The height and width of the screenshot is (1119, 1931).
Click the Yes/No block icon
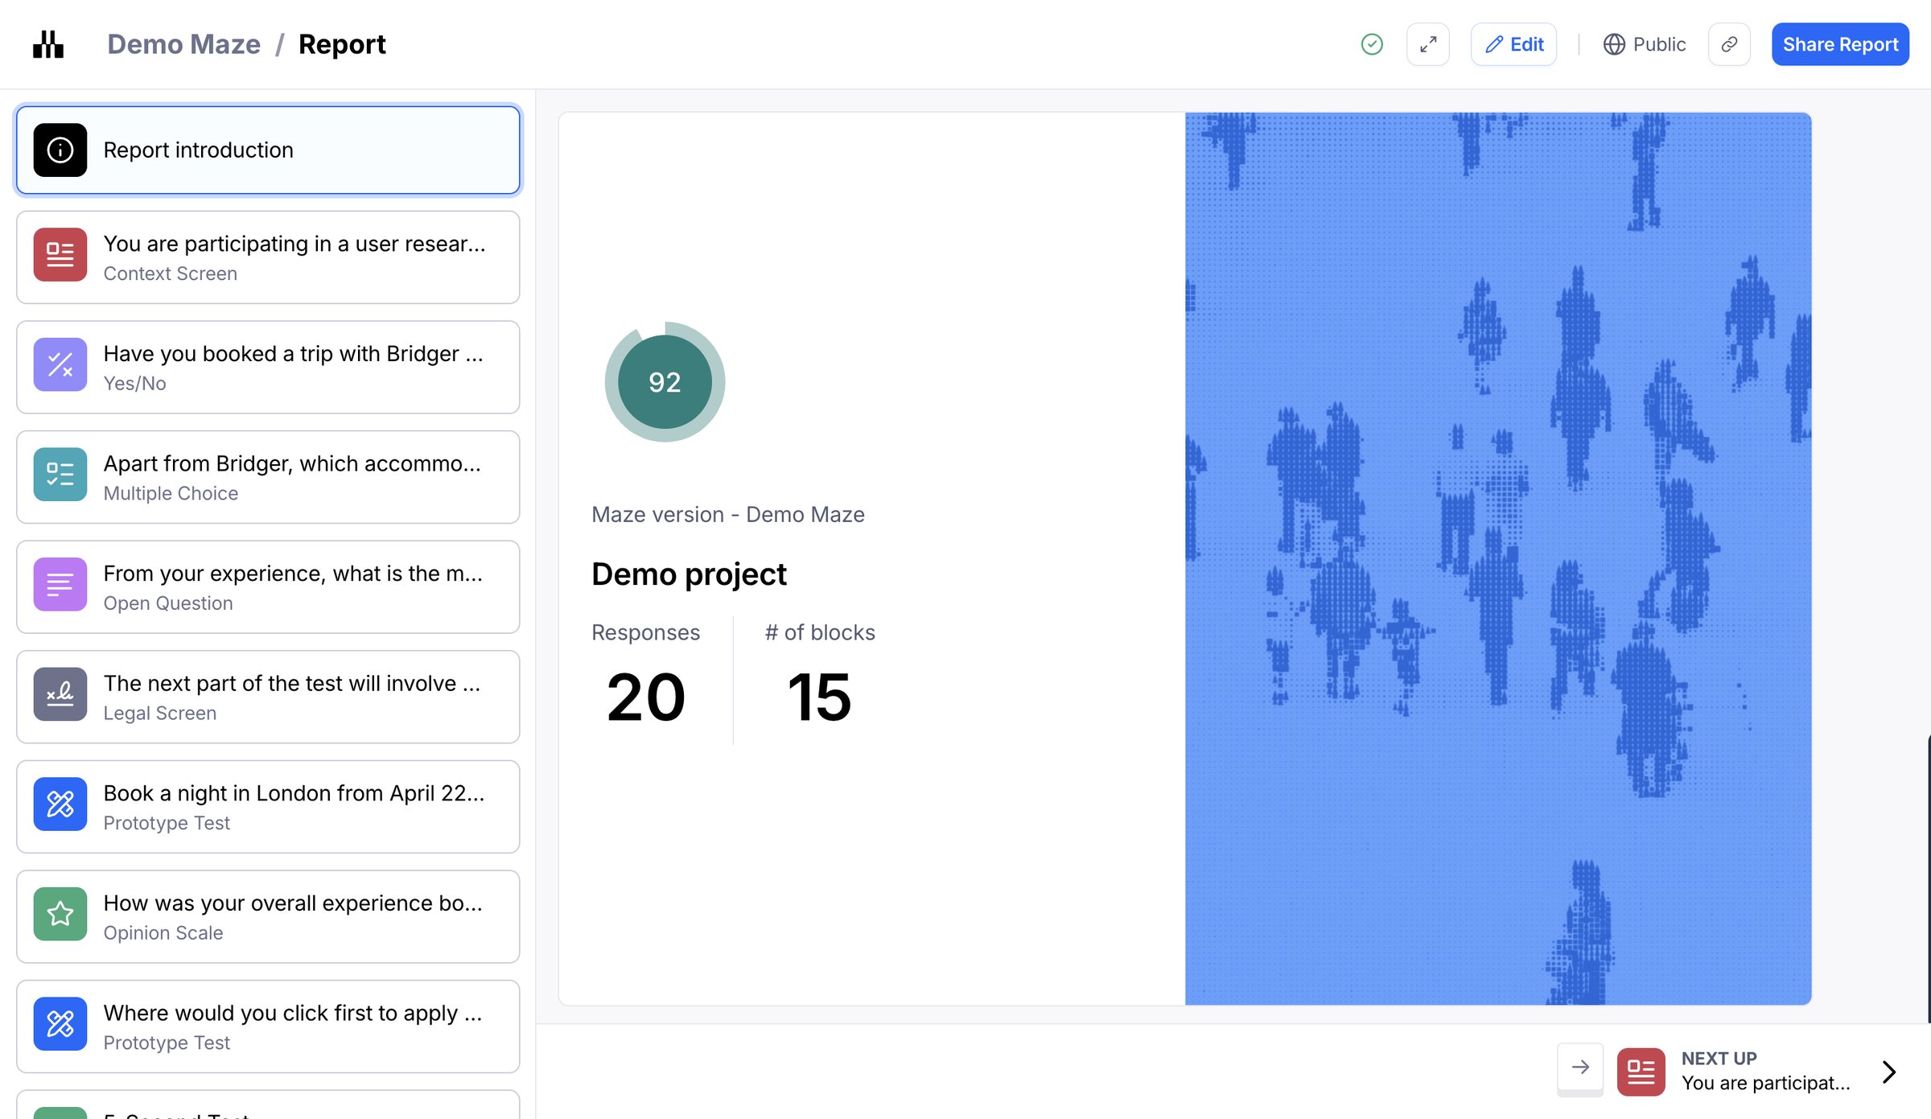[x=60, y=365]
